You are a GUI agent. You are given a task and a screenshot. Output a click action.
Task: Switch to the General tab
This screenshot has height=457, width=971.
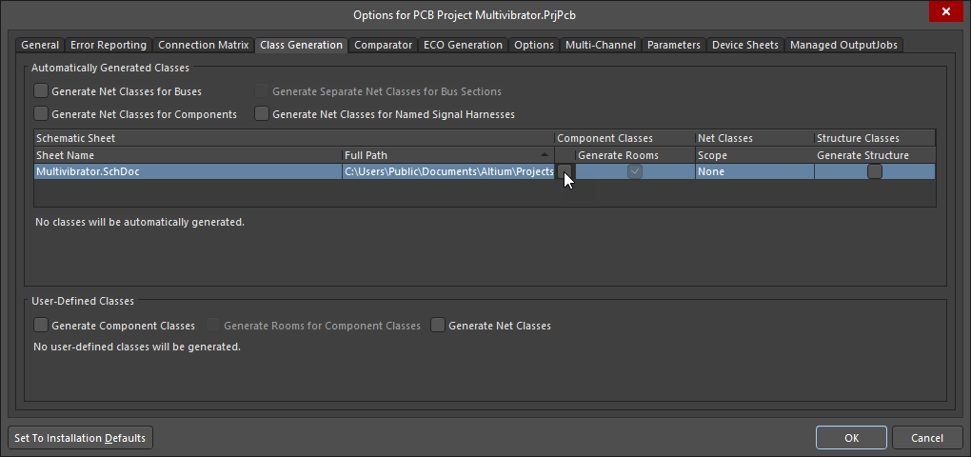[40, 45]
